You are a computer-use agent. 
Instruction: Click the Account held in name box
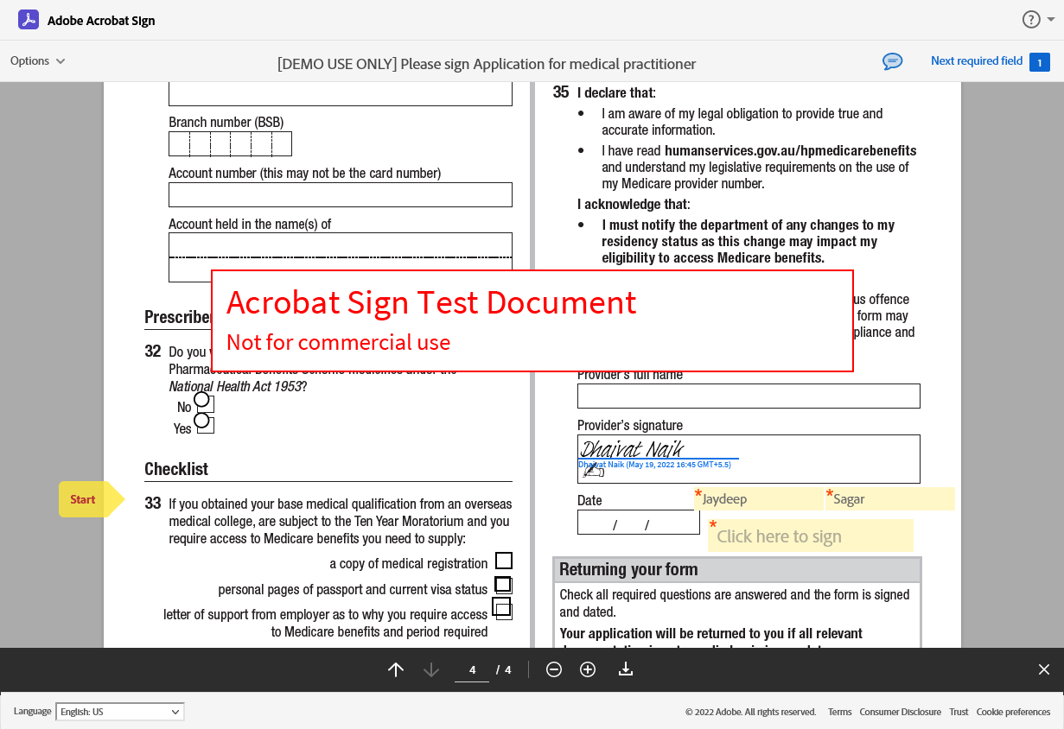[341, 257]
